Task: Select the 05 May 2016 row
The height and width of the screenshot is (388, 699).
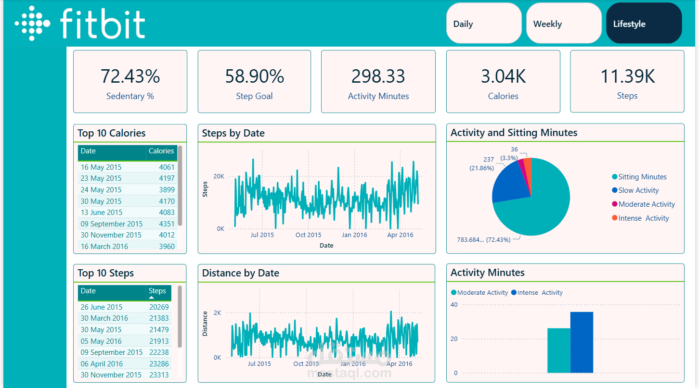Action: [x=125, y=341]
